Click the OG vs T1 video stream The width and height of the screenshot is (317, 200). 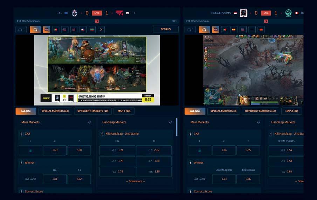97,70
